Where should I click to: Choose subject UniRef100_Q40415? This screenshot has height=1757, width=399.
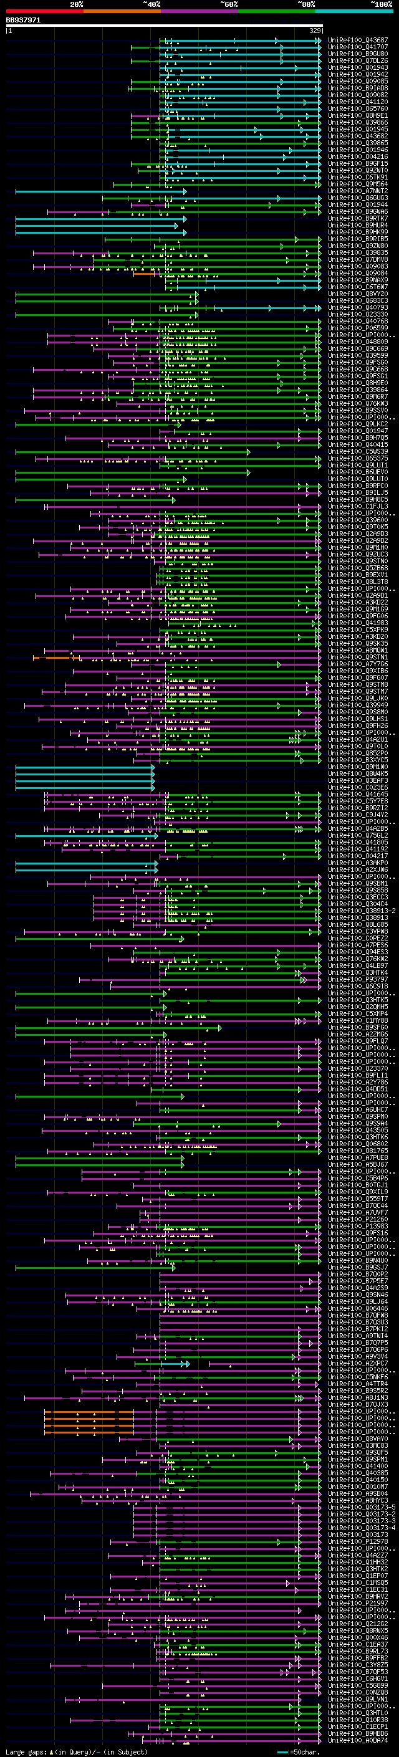(358, 445)
